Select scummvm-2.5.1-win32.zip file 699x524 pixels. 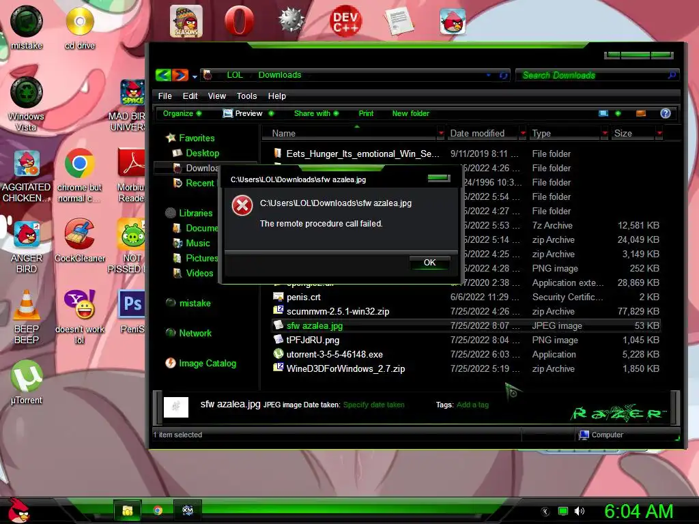point(337,311)
